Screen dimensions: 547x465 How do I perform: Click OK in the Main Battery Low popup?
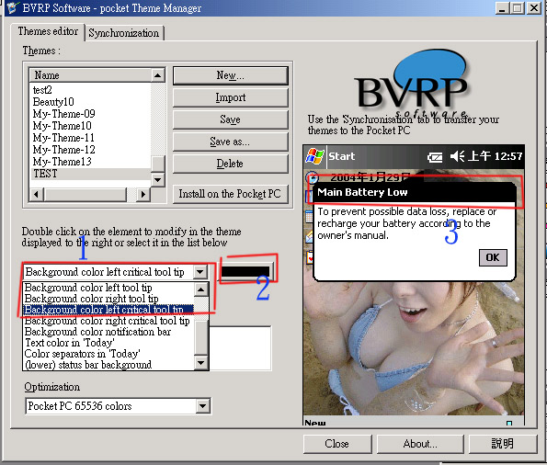[x=493, y=257]
